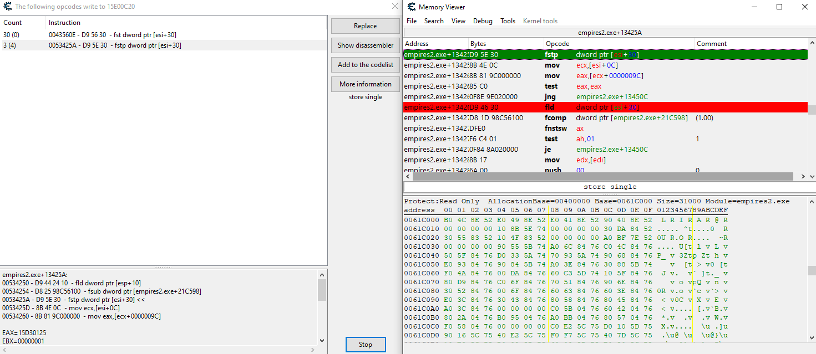Select the mov eax,[ecx+0000009C] disassembler row
The image size is (816, 354).
coord(605,76)
